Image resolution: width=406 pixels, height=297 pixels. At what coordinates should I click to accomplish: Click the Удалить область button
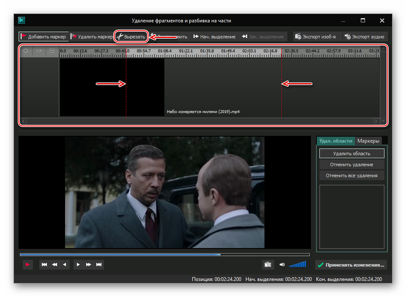coord(352,154)
